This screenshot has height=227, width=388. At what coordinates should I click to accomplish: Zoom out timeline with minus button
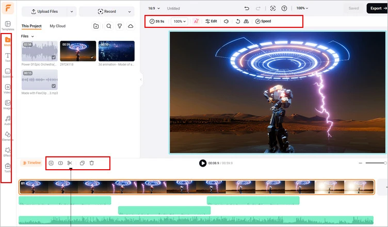point(360,163)
